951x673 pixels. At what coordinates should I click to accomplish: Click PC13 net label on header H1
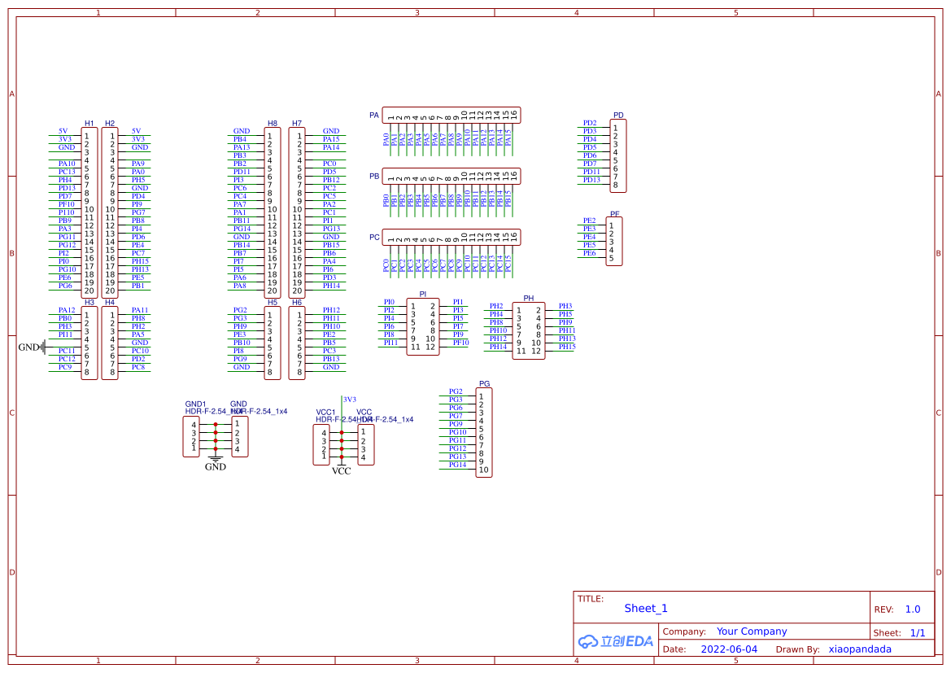pos(67,173)
